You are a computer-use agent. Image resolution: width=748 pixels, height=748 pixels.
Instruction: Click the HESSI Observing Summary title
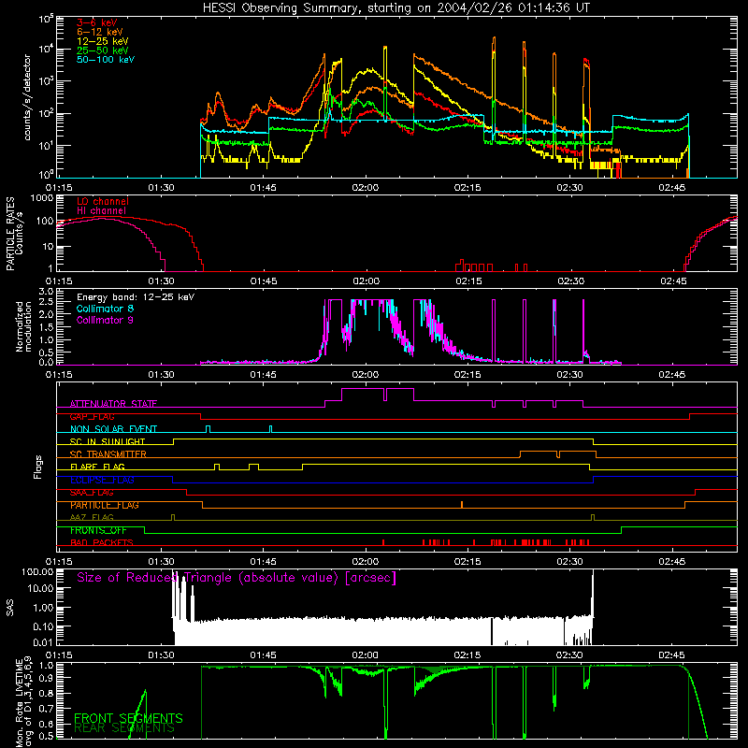coord(396,8)
